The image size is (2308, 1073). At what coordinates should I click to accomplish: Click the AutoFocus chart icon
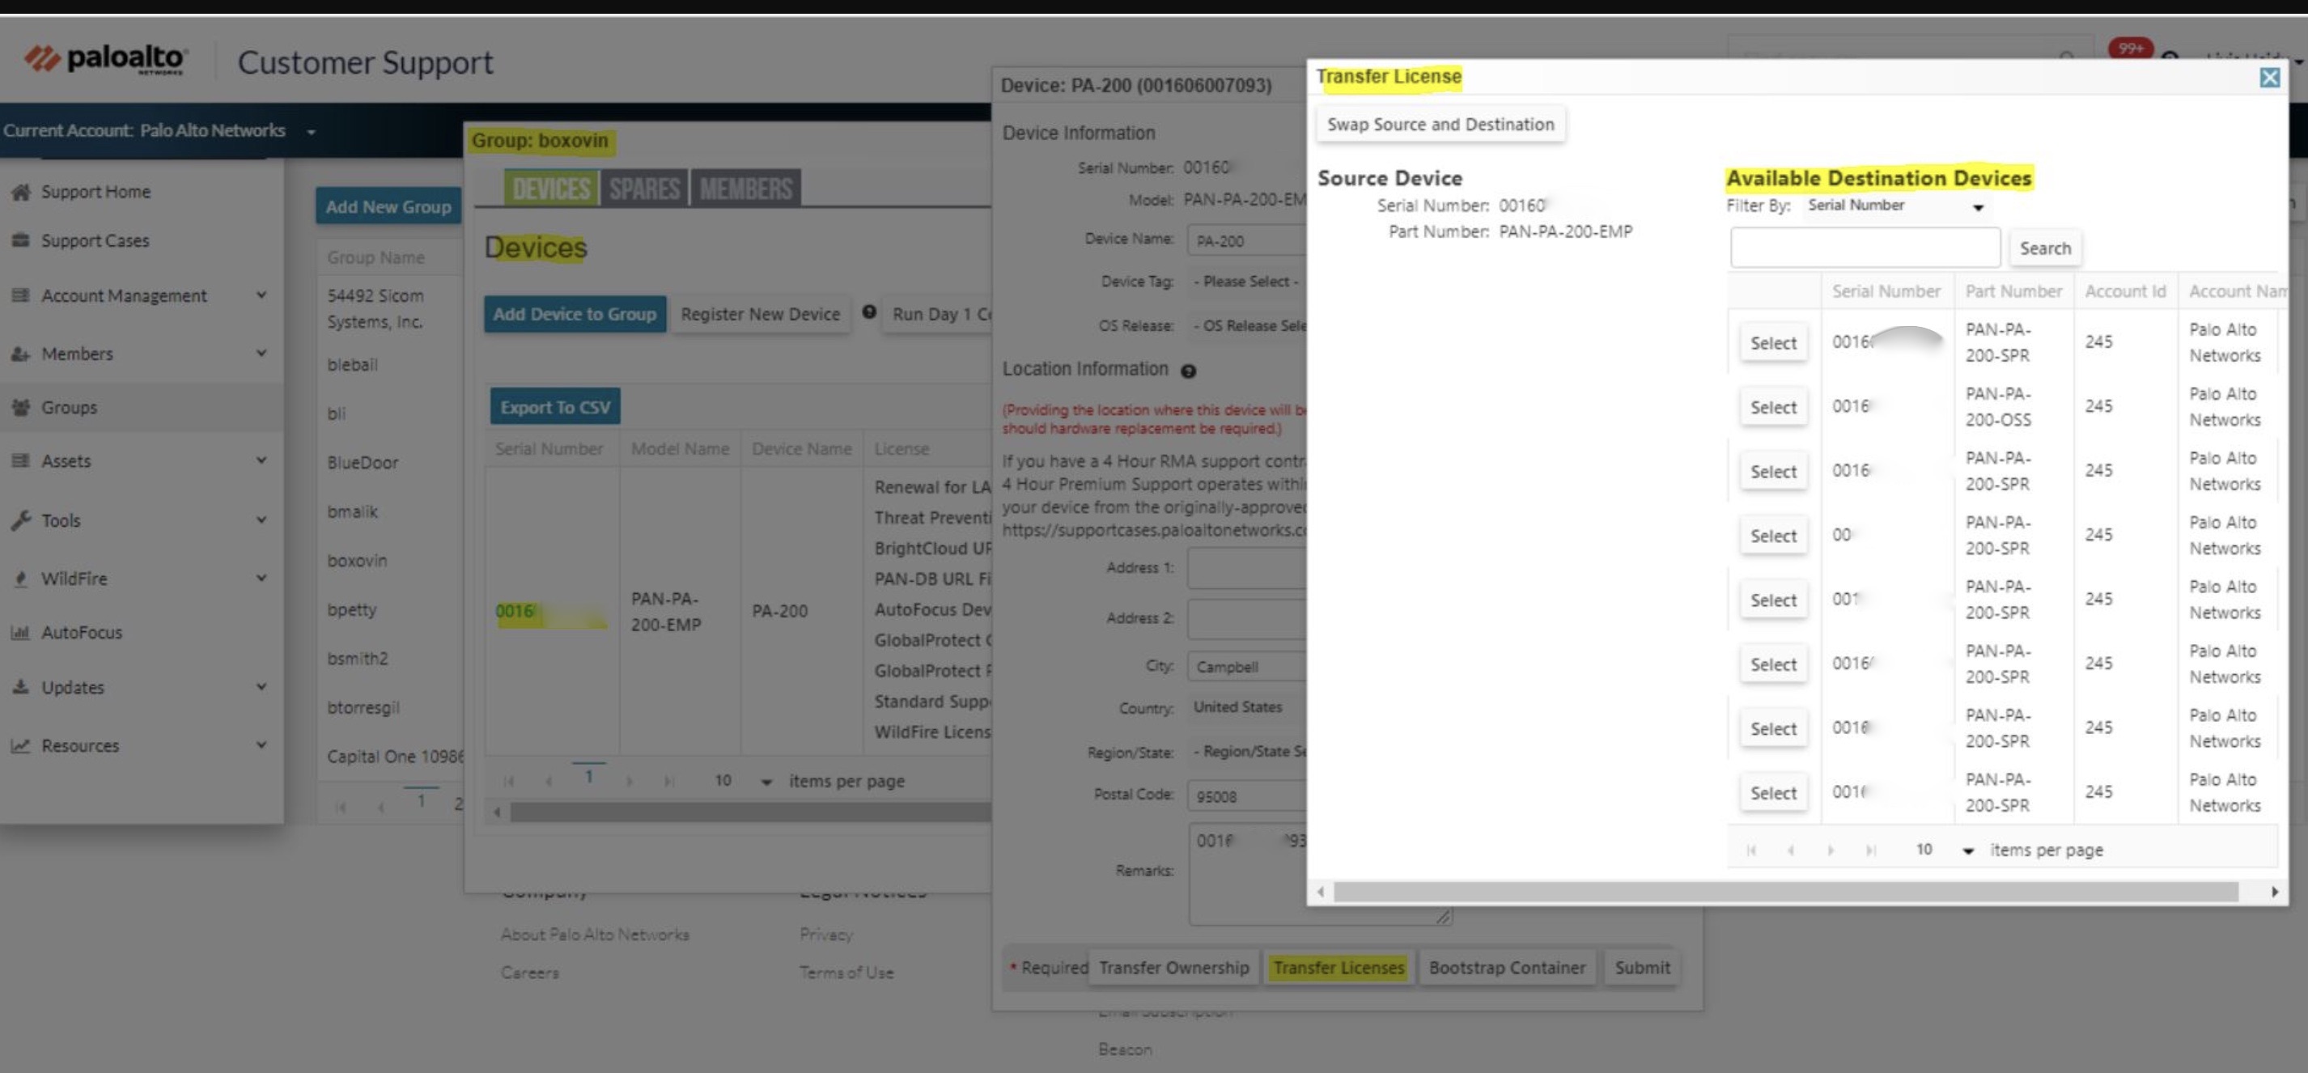pos(20,632)
